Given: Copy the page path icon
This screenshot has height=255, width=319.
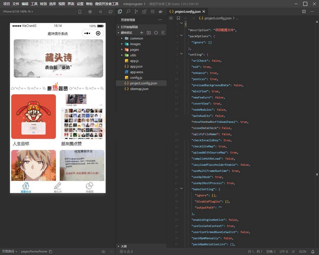Looking at the screenshot, I should [x=51, y=252].
